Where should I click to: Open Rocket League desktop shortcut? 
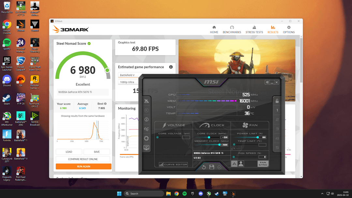[21, 64]
